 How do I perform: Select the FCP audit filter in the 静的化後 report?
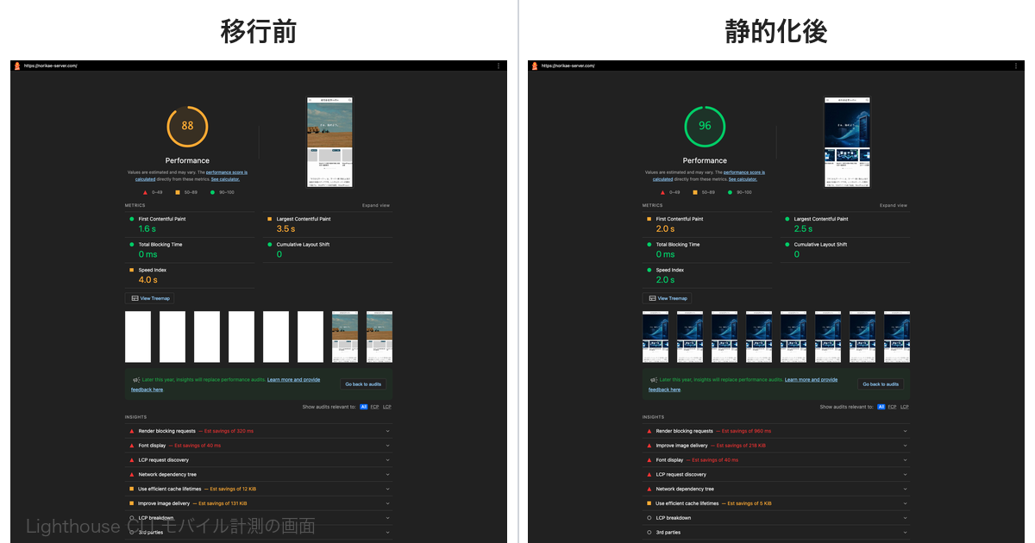[x=892, y=407]
